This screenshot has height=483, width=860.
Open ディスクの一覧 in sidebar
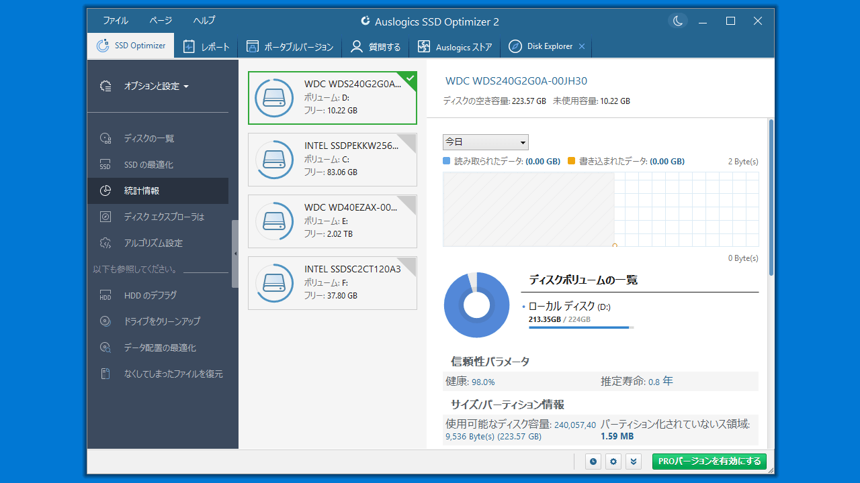click(148, 138)
